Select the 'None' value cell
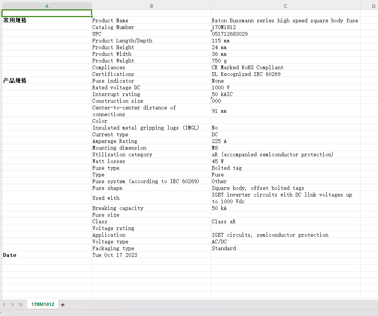Screen dimensions: 378x316 [286, 80]
